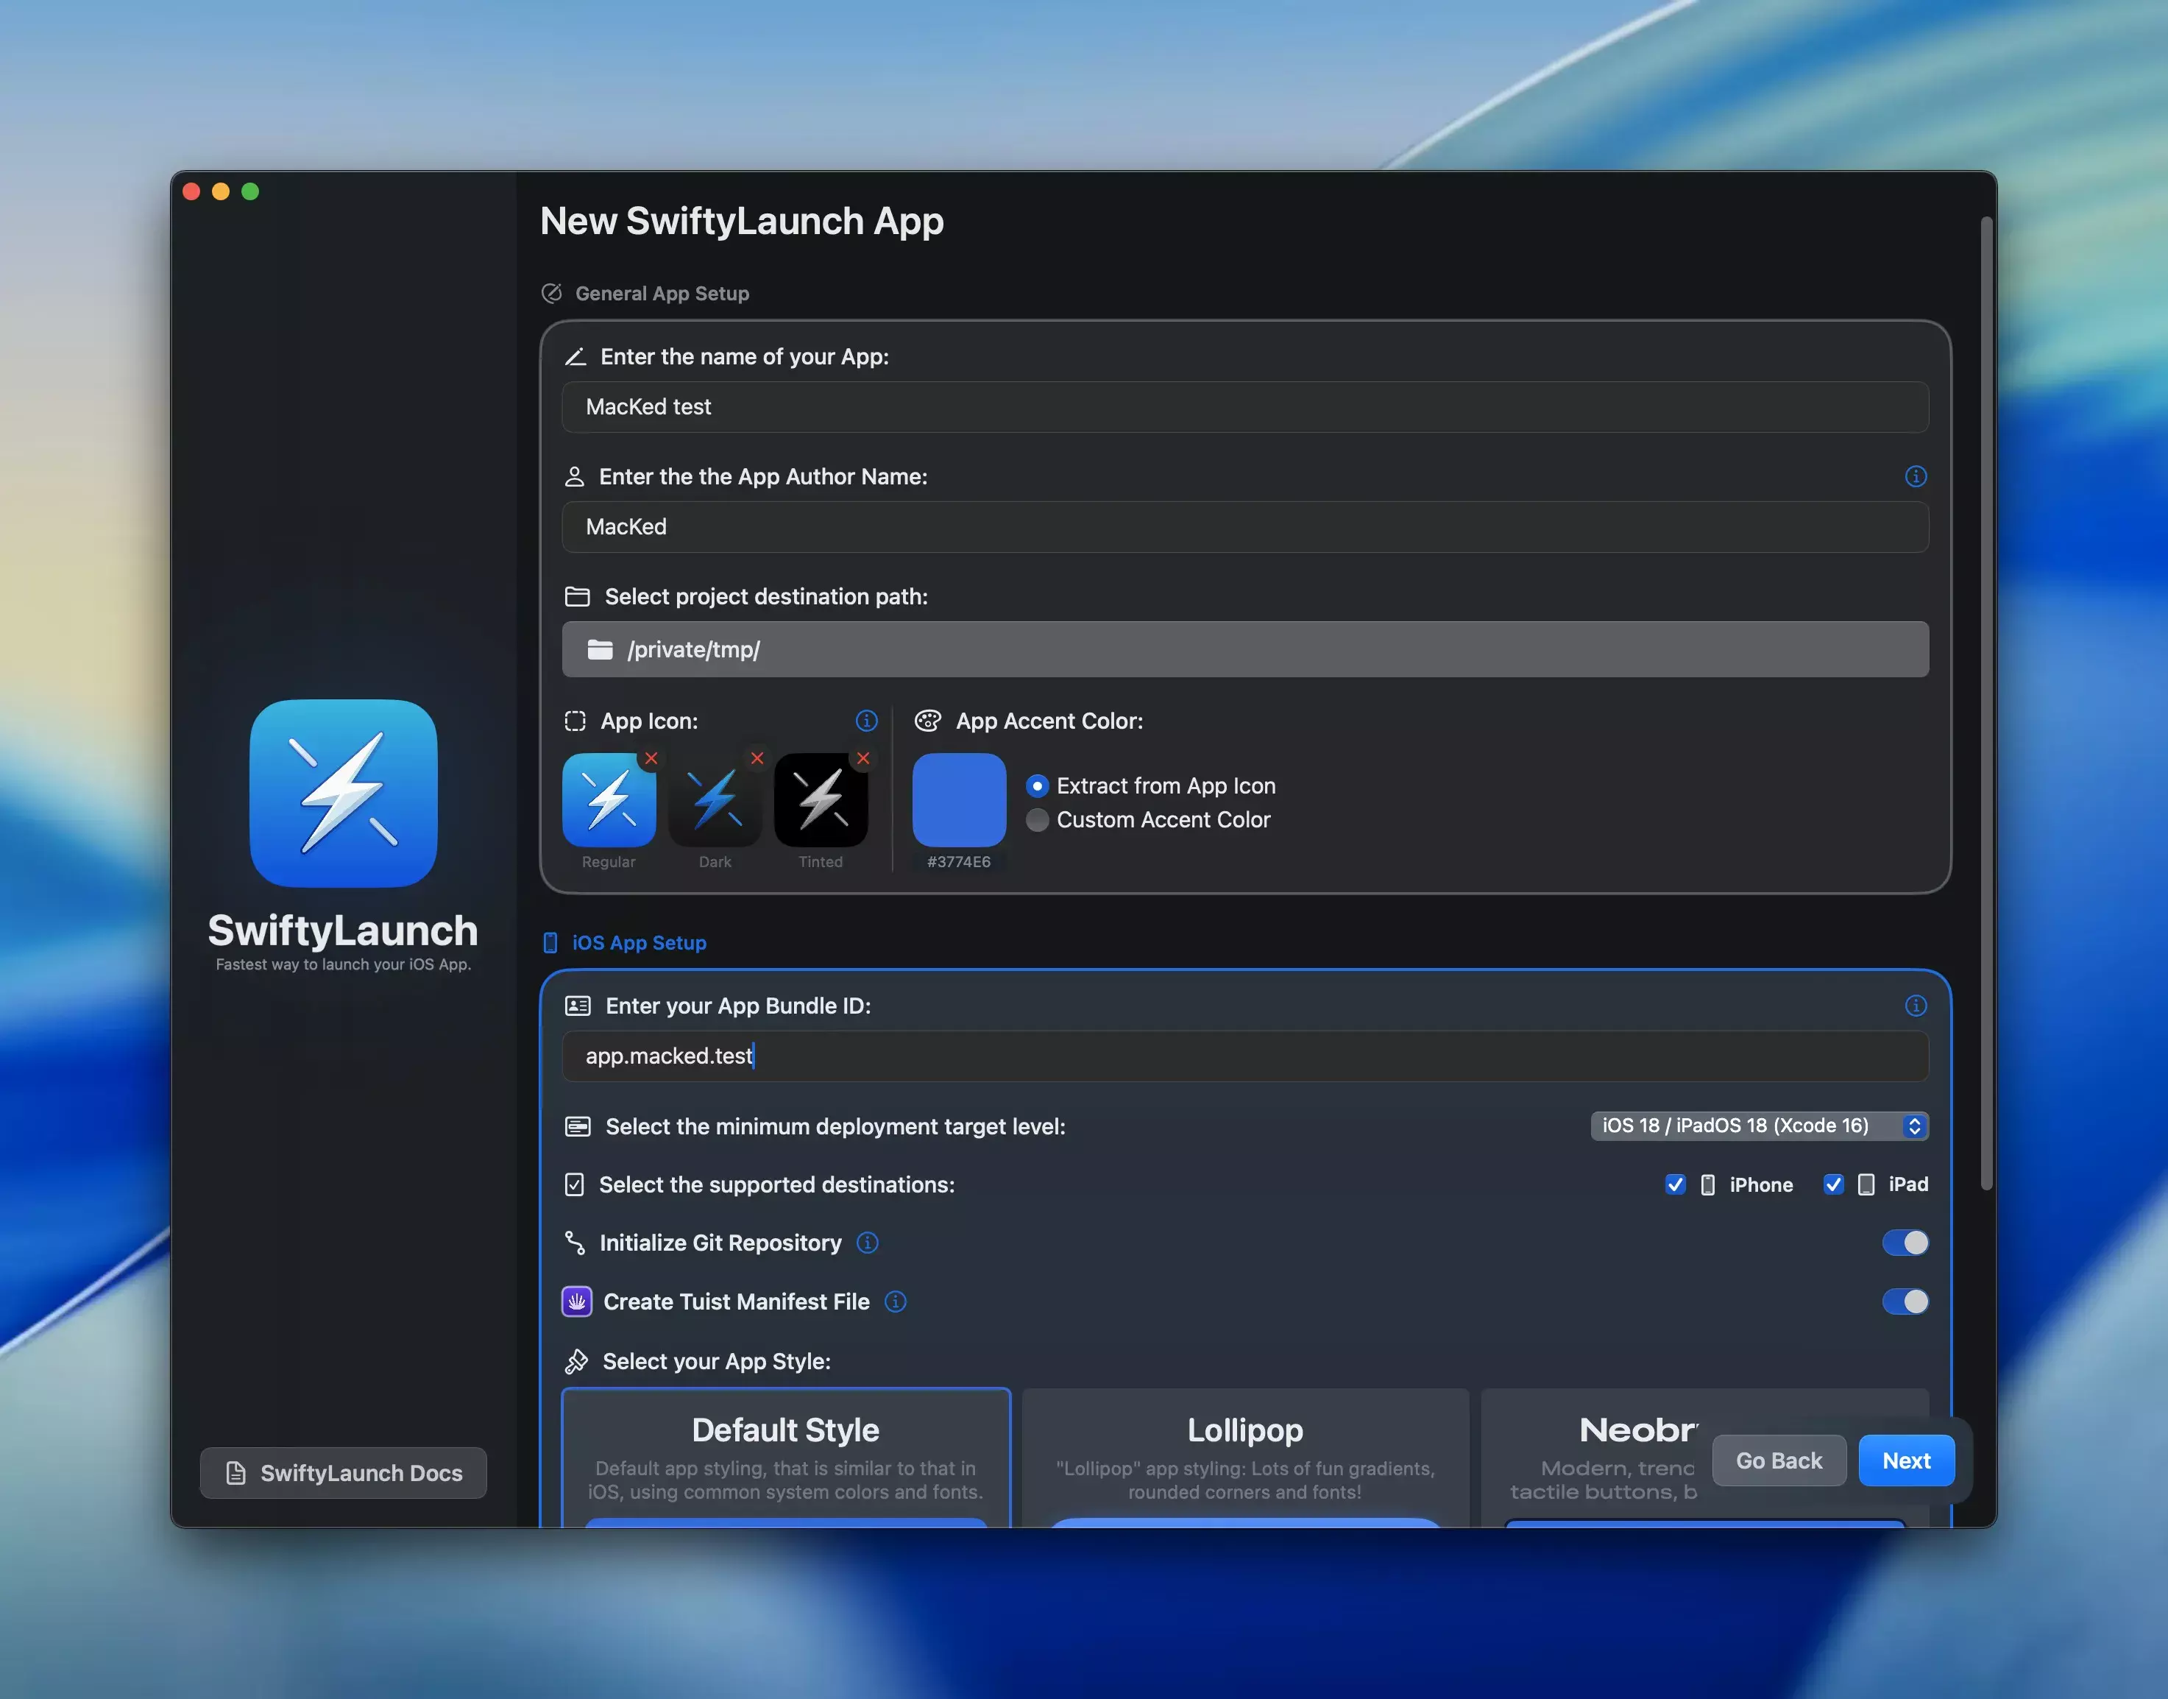Select the Custom Accent Color radio option
The width and height of the screenshot is (2168, 1699).
1037,819
